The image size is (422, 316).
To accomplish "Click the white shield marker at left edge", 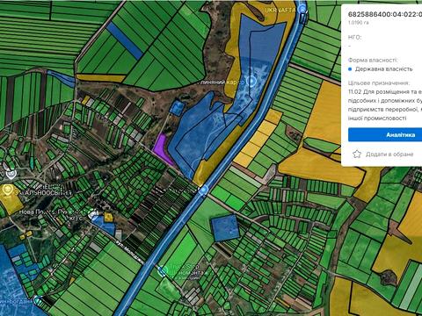I will pos(11,175).
